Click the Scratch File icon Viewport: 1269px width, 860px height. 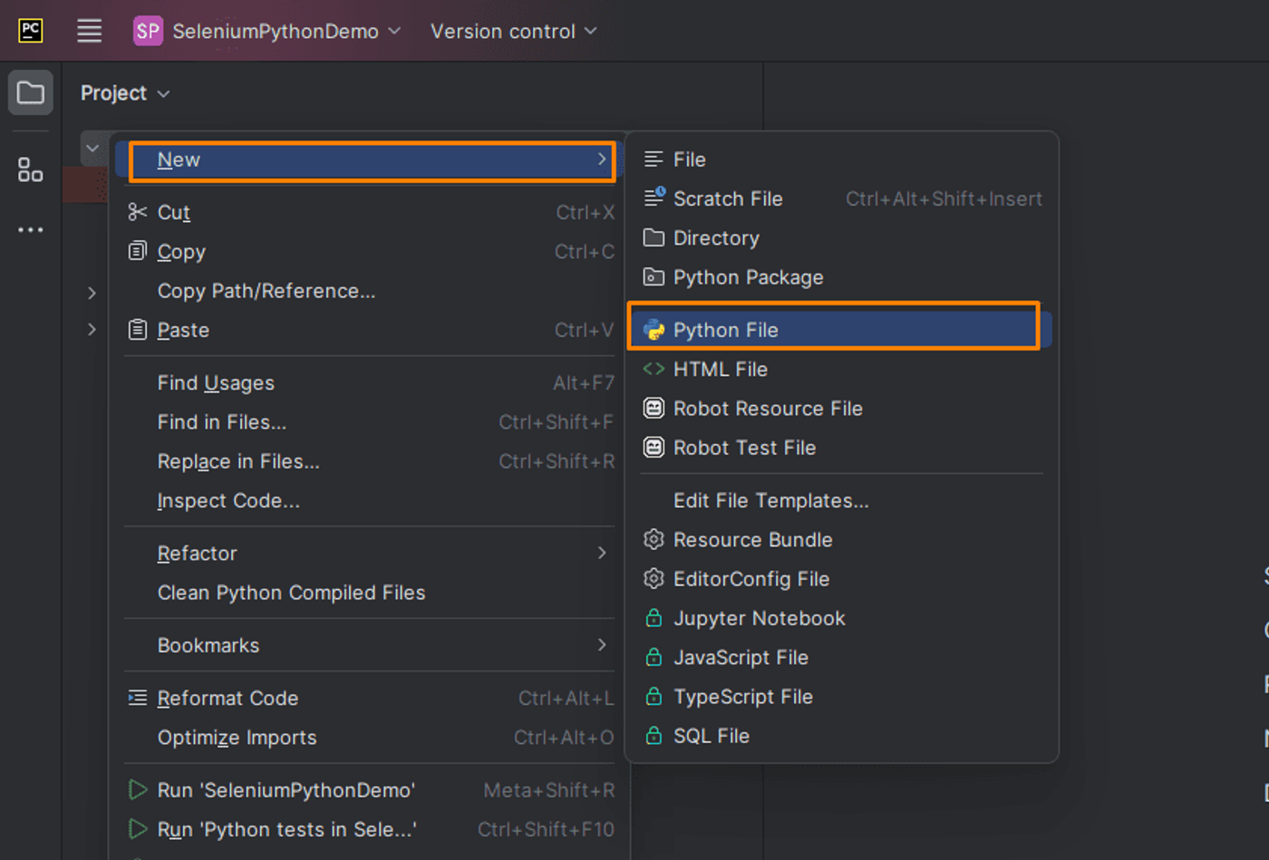tap(654, 198)
